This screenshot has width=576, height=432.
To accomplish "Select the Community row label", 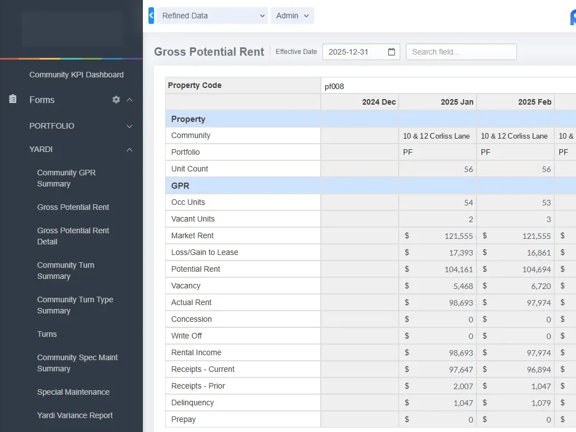I will [191, 135].
